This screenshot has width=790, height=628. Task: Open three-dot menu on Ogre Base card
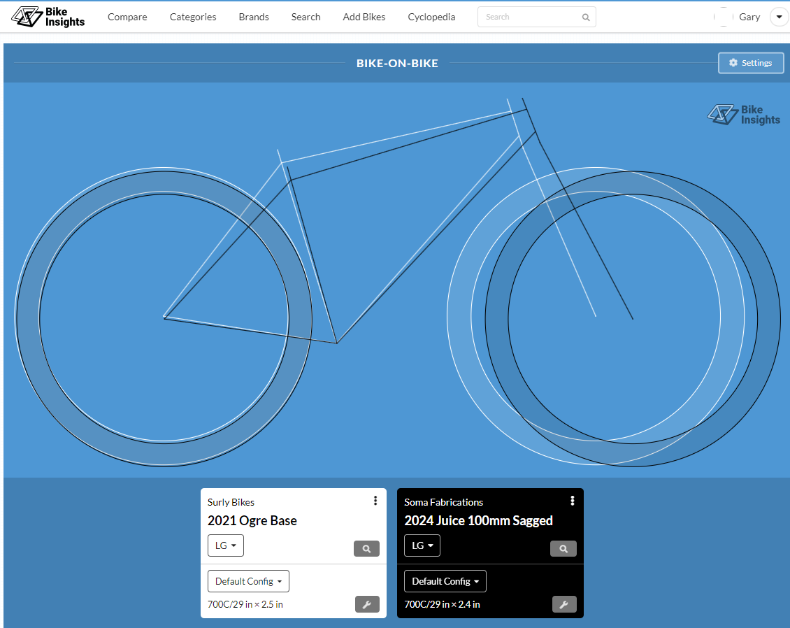point(375,501)
